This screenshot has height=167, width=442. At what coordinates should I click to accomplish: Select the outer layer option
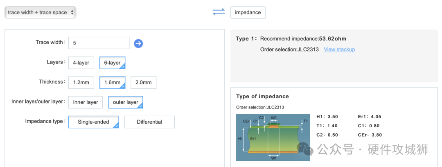point(125,102)
